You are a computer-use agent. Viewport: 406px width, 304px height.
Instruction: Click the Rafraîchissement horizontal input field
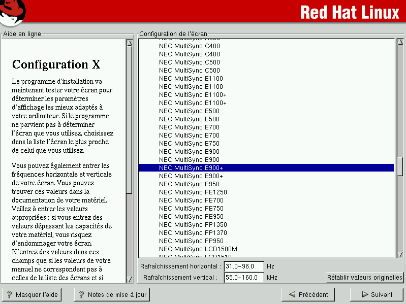pyautogui.click(x=244, y=266)
